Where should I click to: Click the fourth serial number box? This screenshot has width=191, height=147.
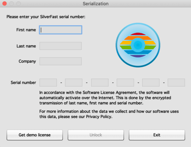coord(125,82)
